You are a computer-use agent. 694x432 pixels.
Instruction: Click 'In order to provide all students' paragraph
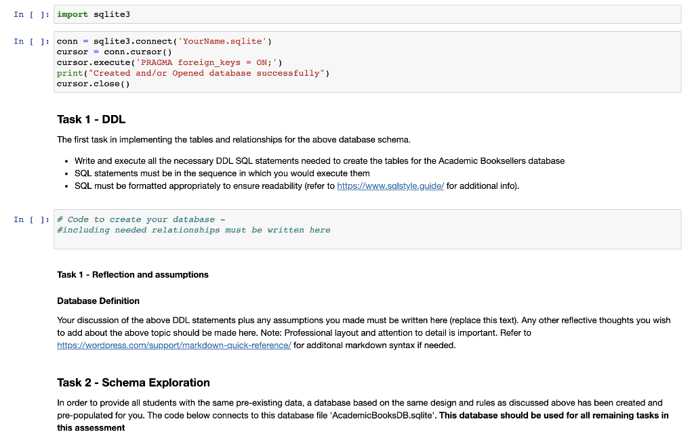click(x=363, y=415)
